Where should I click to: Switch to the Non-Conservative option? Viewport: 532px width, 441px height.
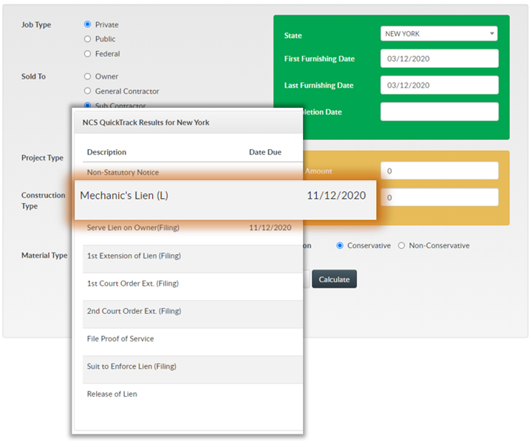click(402, 245)
